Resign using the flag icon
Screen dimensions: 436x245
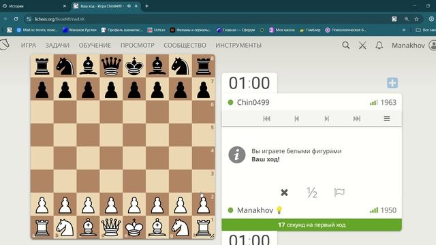339,192
